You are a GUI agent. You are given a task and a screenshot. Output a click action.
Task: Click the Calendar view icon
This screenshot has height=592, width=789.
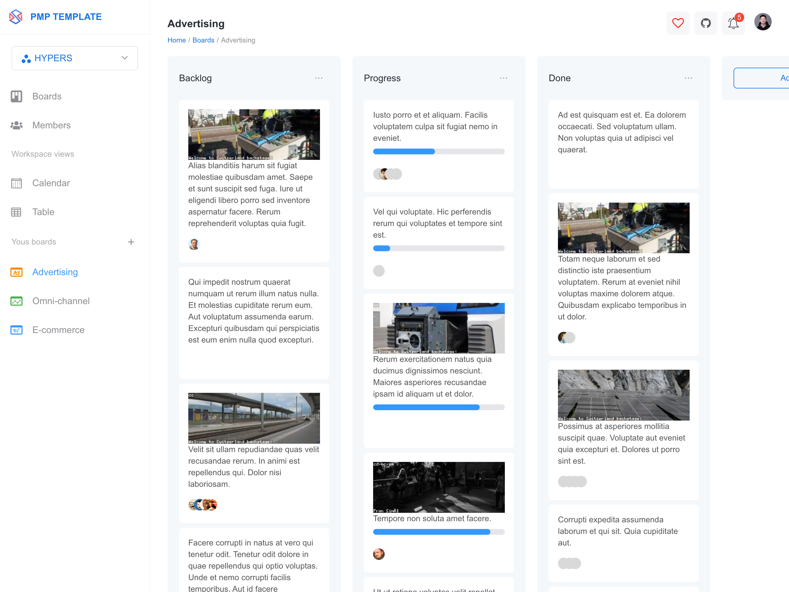pos(16,183)
